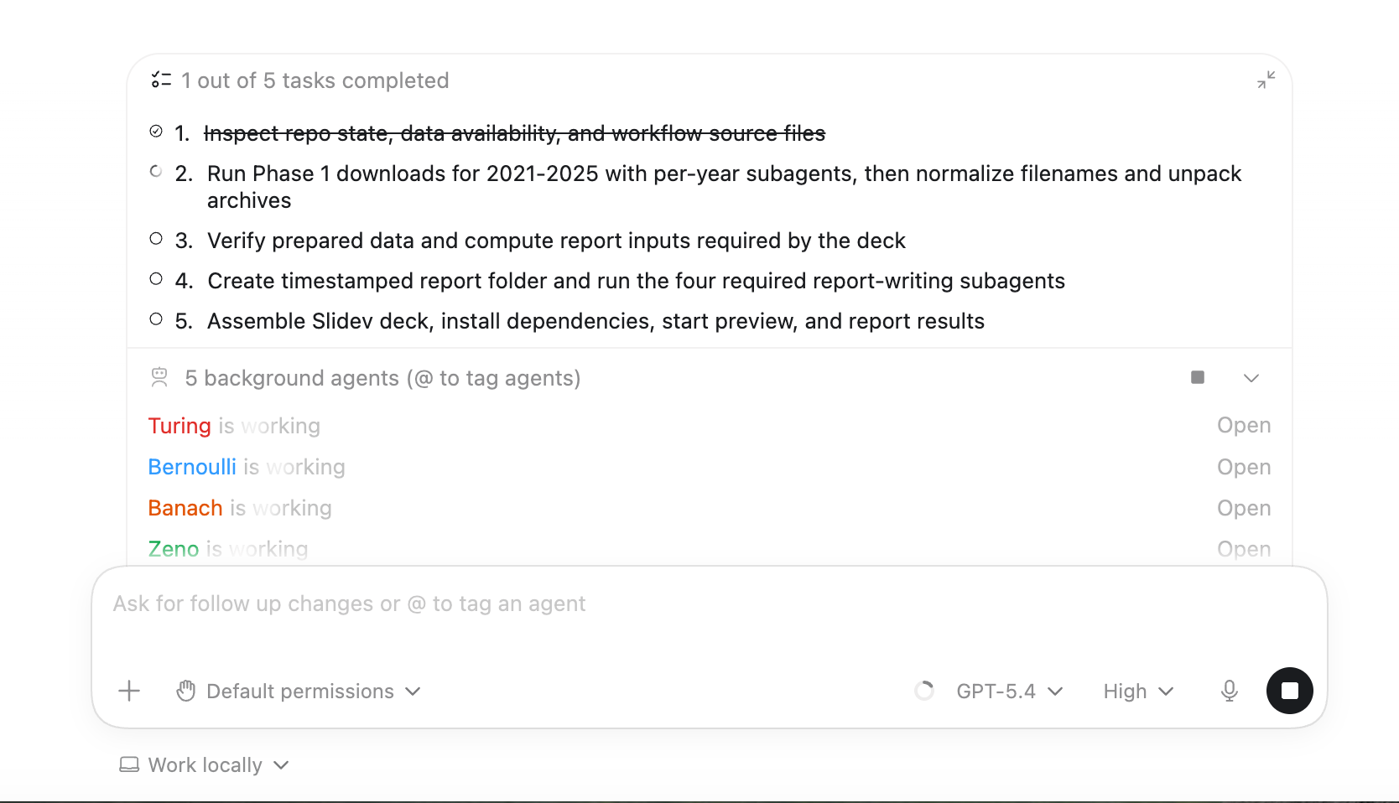This screenshot has height=803, width=1399.
Task: Open the Bernoulli agent
Action: [1244, 467]
